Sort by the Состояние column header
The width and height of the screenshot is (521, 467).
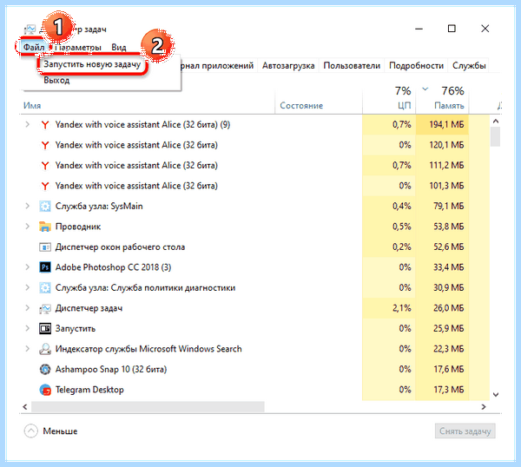301,106
